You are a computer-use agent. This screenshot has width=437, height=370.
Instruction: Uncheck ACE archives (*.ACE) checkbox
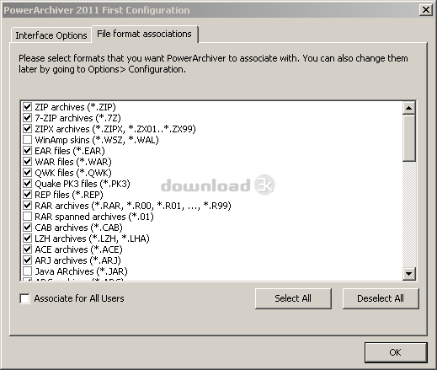coord(27,249)
